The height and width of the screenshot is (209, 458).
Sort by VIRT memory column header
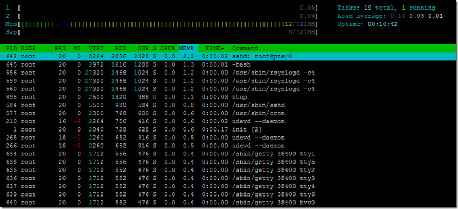96,48
